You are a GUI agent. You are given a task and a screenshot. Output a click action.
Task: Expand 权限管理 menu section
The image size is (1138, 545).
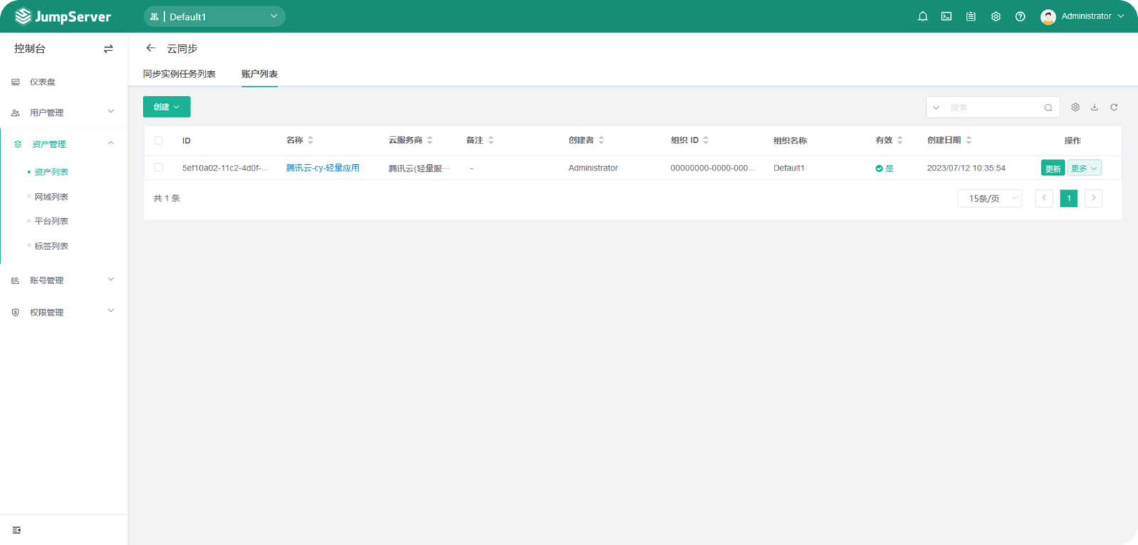pos(64,312)
